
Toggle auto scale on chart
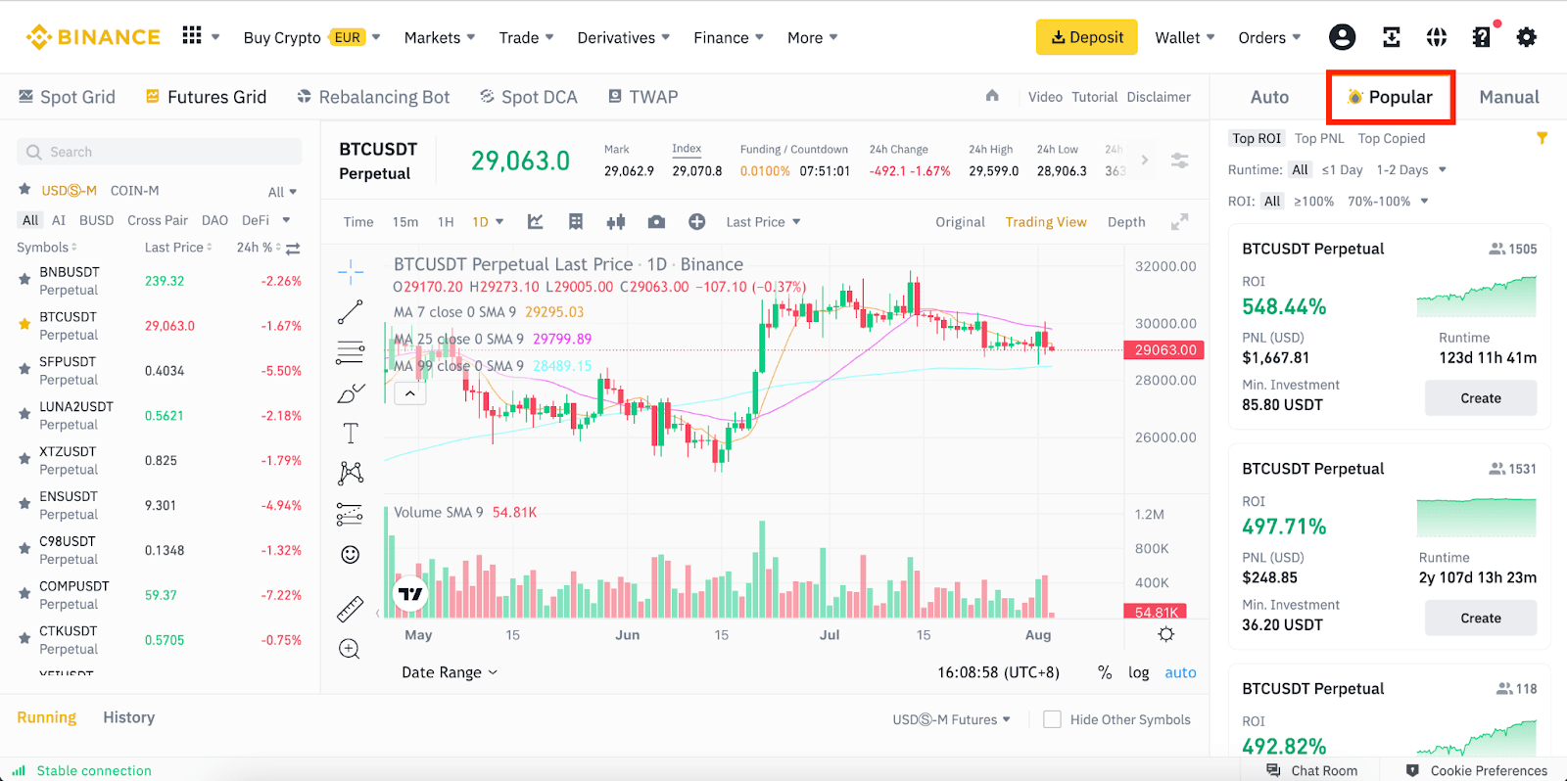tap(1180, 672)
